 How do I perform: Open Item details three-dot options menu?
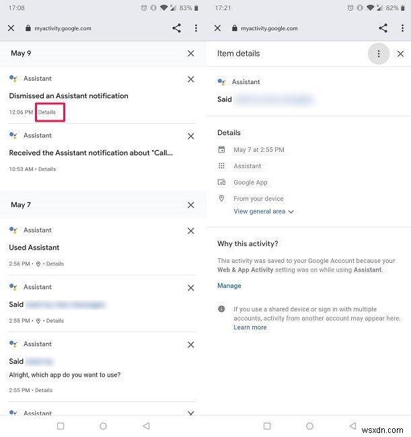379,54
